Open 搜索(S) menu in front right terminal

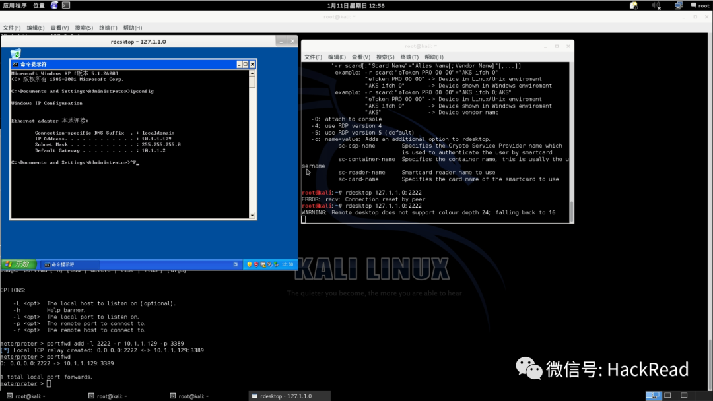pos(385,57)
